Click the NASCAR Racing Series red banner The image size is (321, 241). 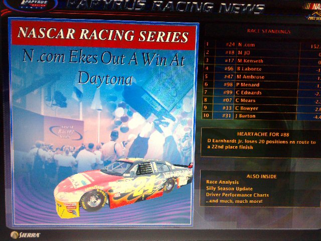point(103,35)
